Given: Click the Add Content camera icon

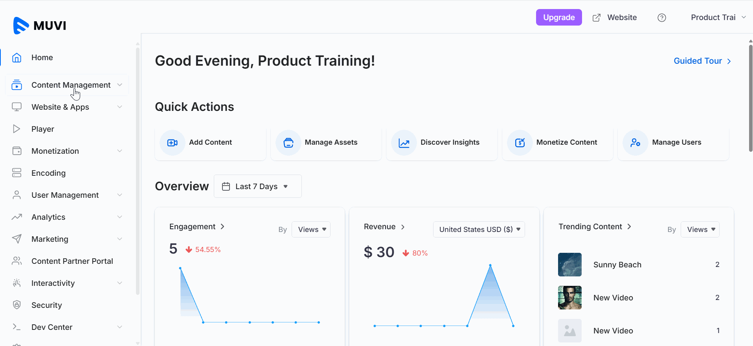Looking at the screenshot, I should tap(172, 143).
